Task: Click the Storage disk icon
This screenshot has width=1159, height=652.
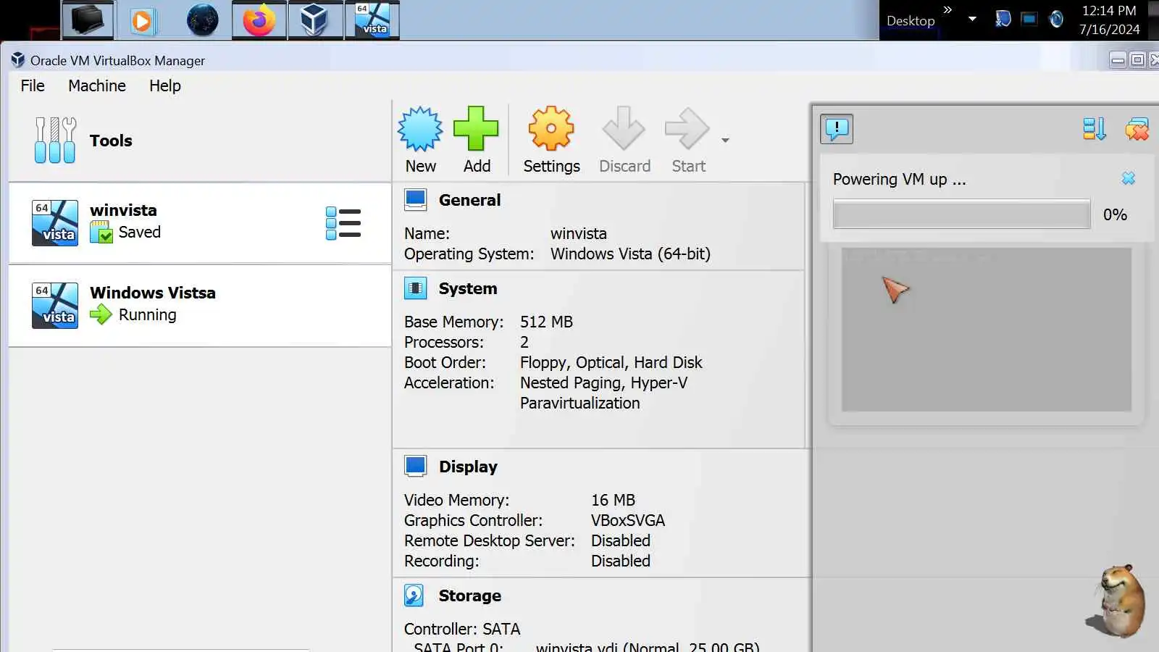Action: [x=414, y=595]
